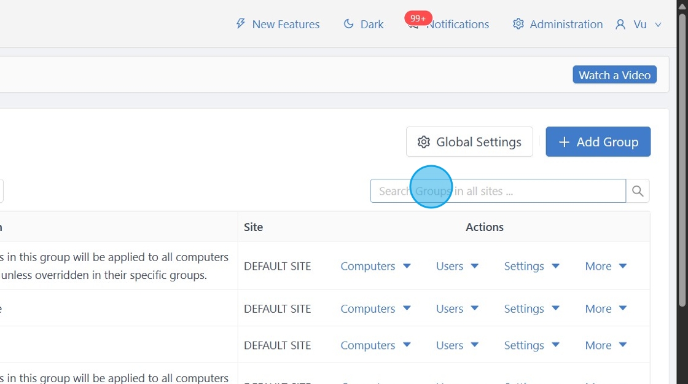688x384 pixels.
Task: Click DEFAULT SITE in third row
Action: 277,345
